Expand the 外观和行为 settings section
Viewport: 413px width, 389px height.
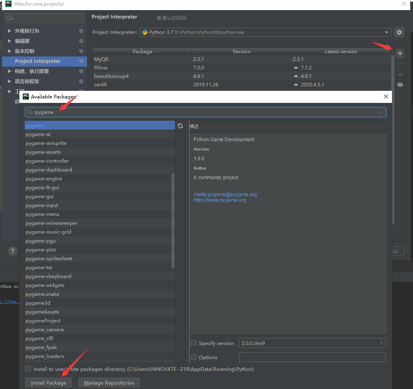[10, 31]
